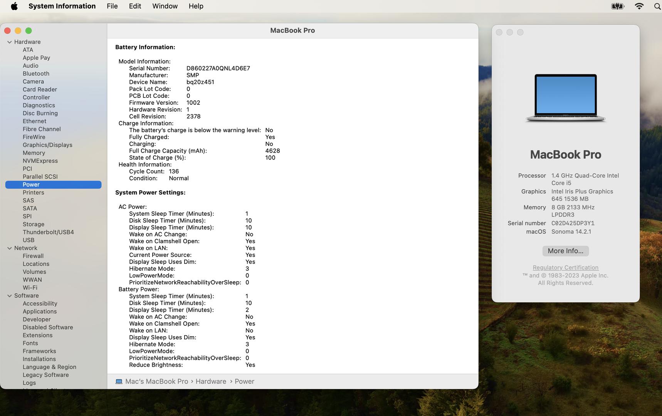Select Controller in the sidebar
Screen dimensions: 662x416
[x=36, y=97]
